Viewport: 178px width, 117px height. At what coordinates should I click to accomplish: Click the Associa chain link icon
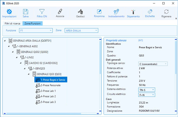click(x=60, y=11)
